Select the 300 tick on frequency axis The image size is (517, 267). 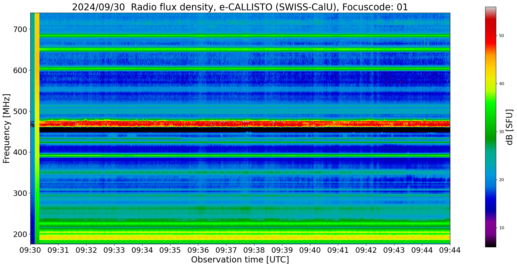point(20,193)
